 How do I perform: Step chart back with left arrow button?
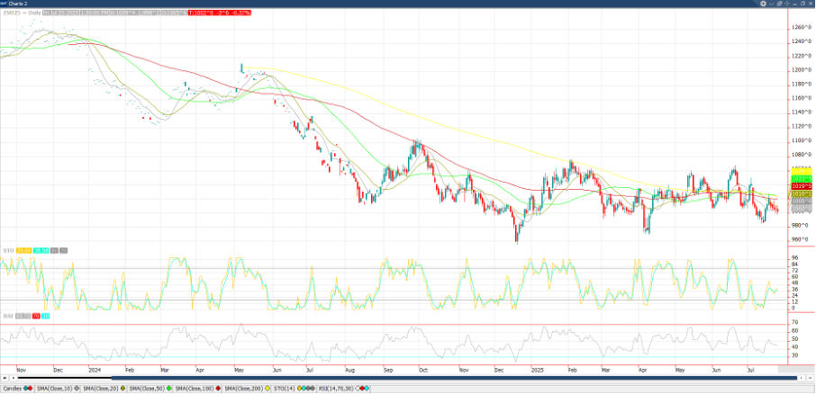click(14, 378)
